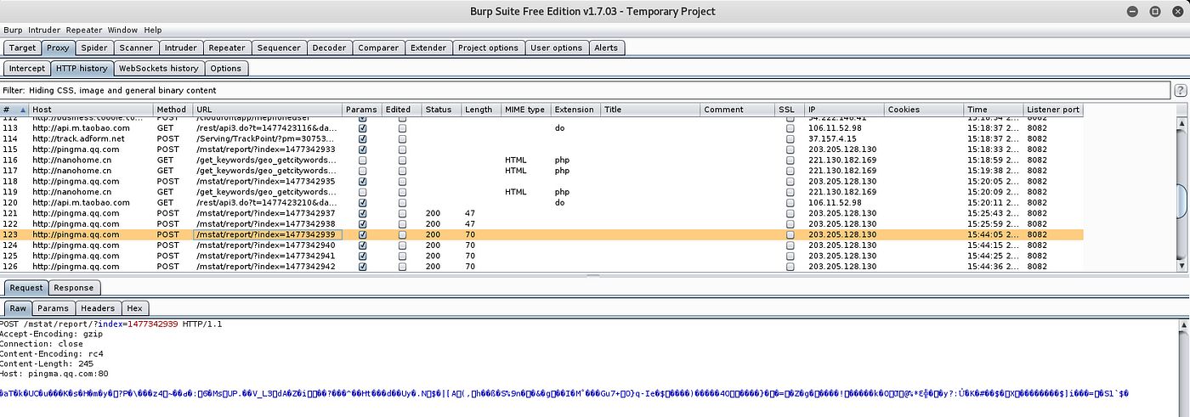This screenshot has height=417, width=1190.
Task: Open the filter help question-mark icon
Action: point(1180,90)
